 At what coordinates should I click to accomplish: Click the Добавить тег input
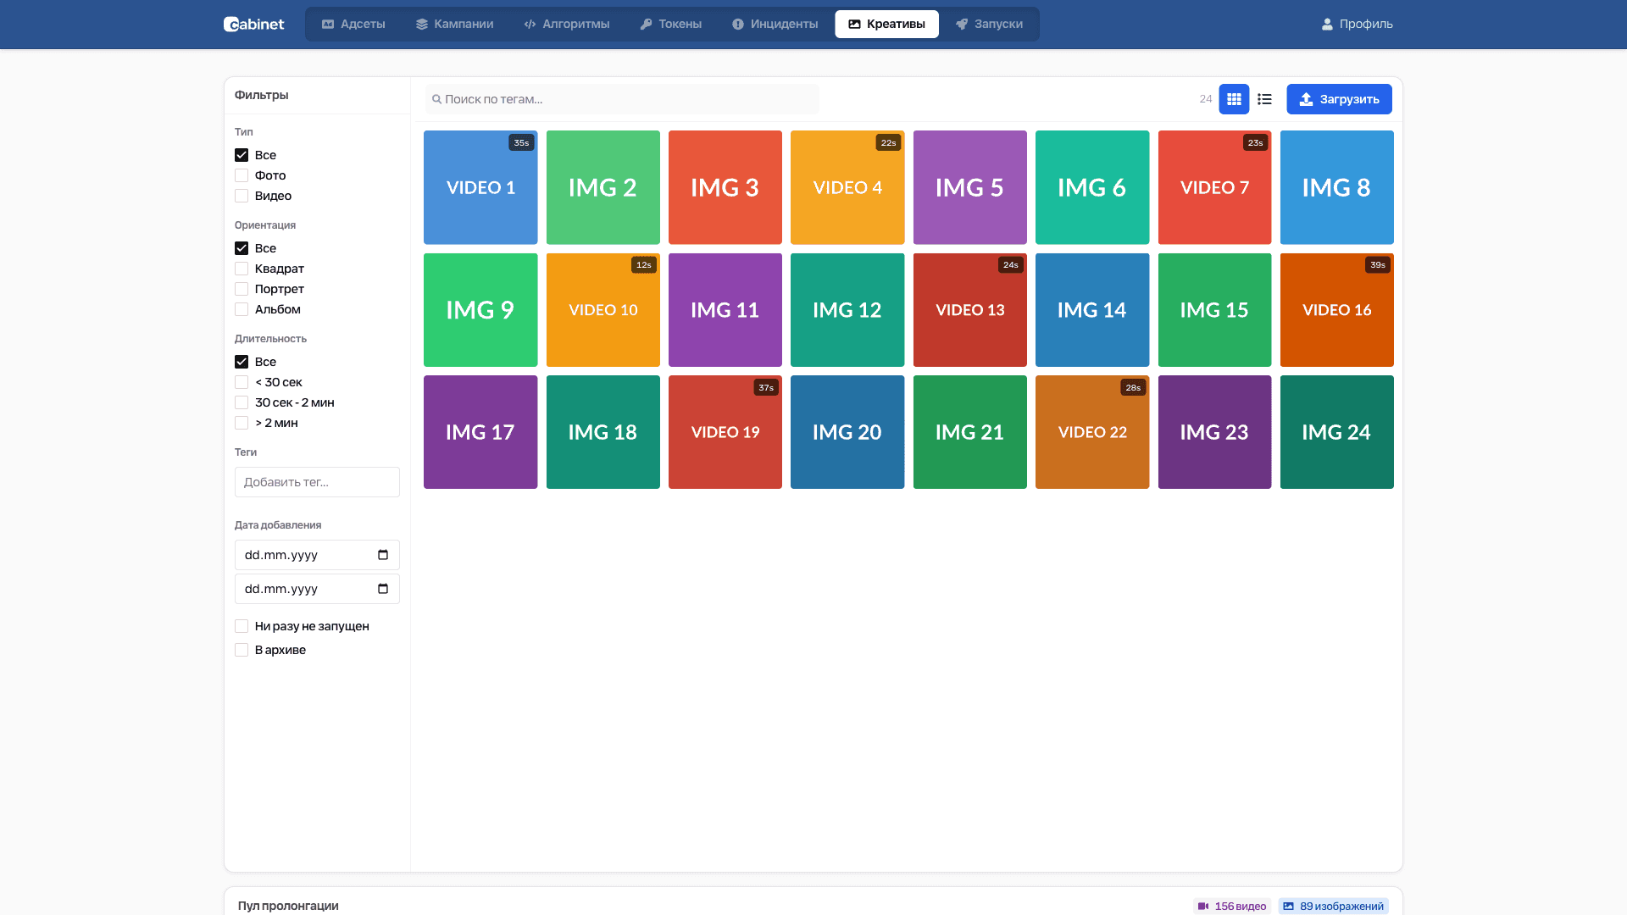pyautogui.click(x=317, y=482)
